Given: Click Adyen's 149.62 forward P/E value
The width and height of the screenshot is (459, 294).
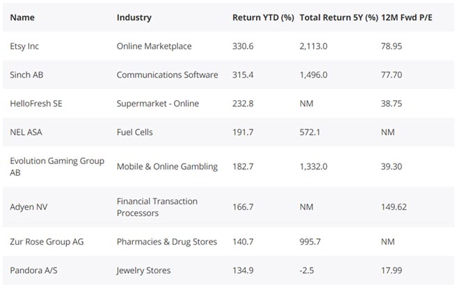Looking at the screenshot, I should click(x=394, y=207).
